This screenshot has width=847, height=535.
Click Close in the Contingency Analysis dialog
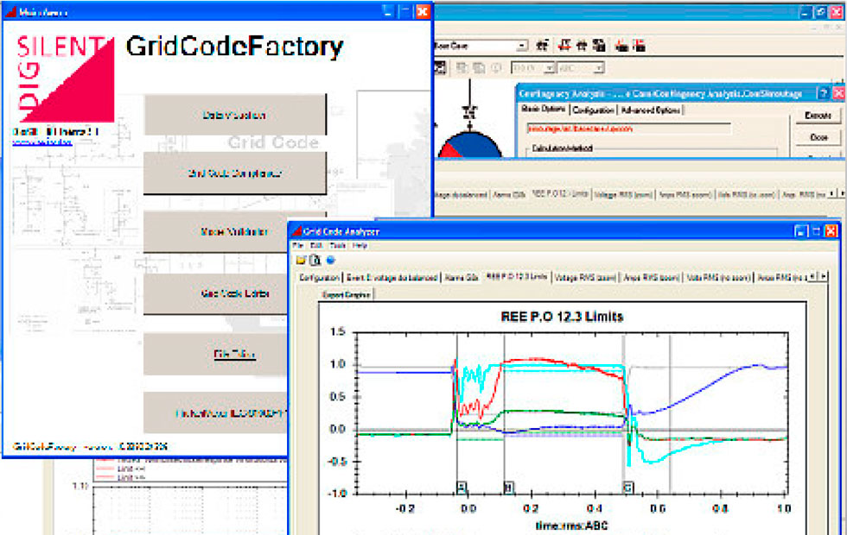[x=818, y=137]
